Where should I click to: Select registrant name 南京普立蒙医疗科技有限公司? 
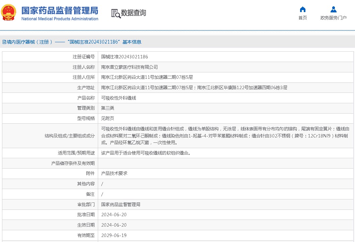[129, 67]
